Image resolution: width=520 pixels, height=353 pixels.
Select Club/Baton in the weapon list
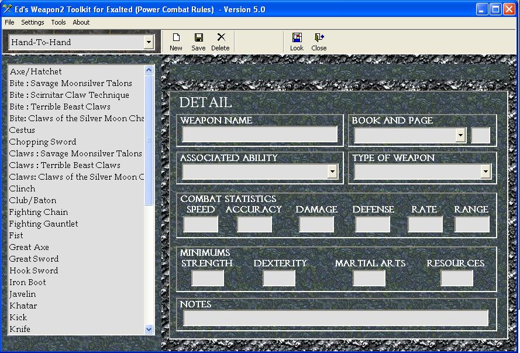pyautogui.click(x=33, y=200)
